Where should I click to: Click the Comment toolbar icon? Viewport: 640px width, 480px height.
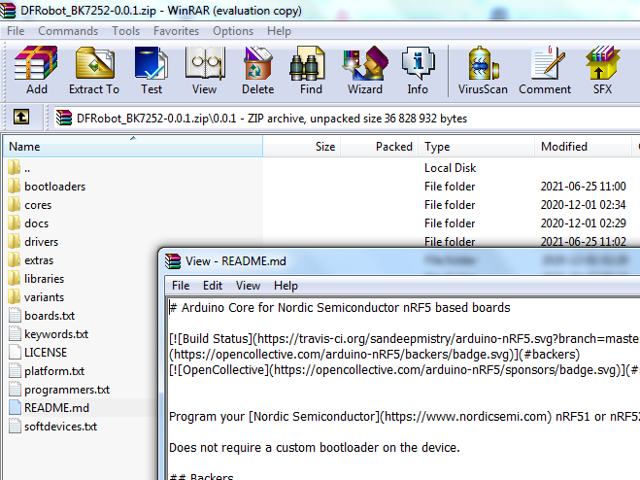[545, 70]
